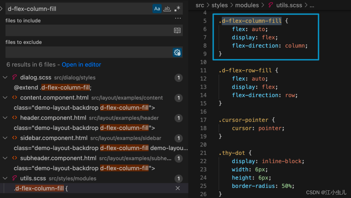This screenshot has width=351, height=198.
Task: Click flex-direction: column declaration
Action: (x=270, y=45)
